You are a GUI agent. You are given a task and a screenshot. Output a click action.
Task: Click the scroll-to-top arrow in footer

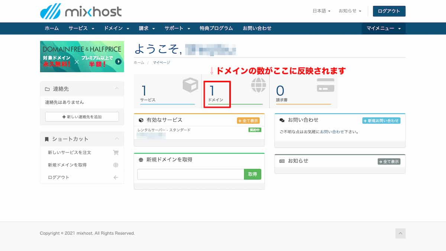400,233
